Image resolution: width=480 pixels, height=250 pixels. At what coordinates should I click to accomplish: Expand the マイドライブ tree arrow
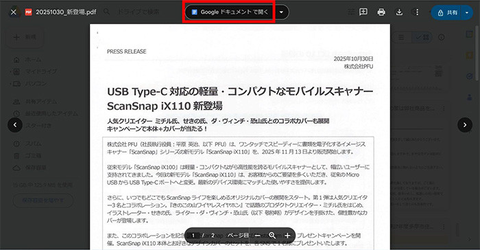(x=10, y=71)
